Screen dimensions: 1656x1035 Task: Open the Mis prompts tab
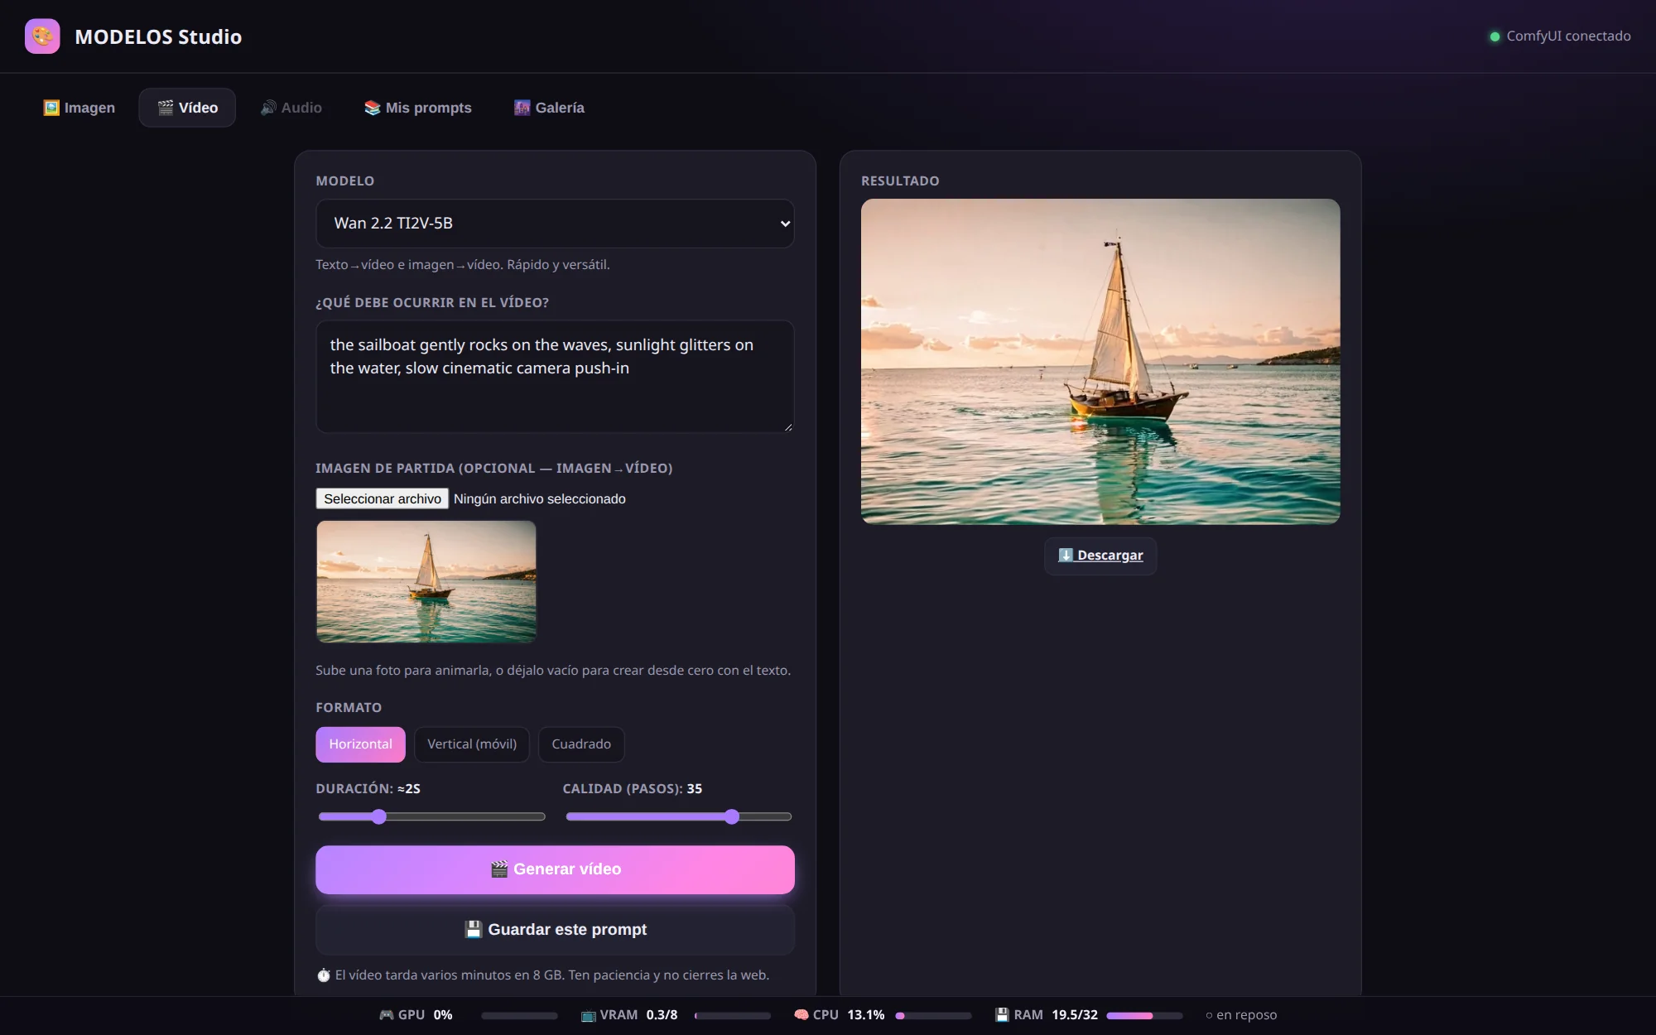click(x=418, y=108)
